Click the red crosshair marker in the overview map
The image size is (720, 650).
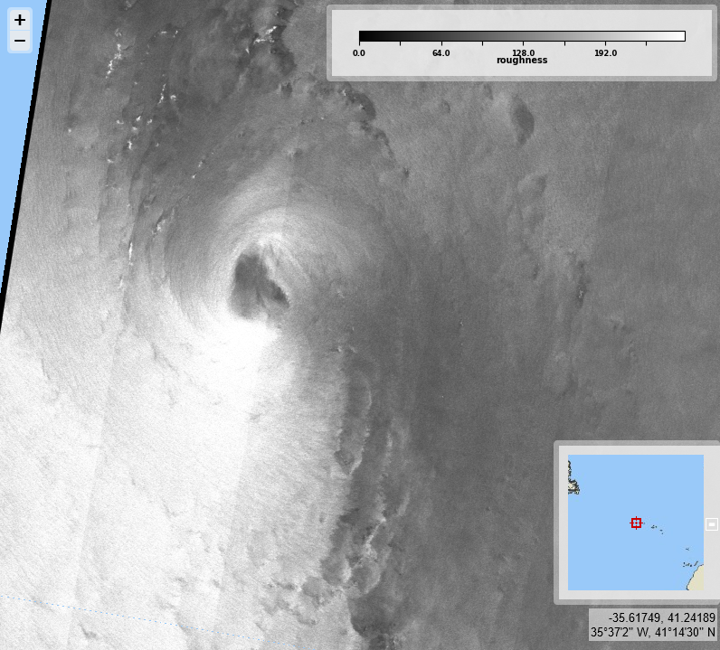(636, 523)
